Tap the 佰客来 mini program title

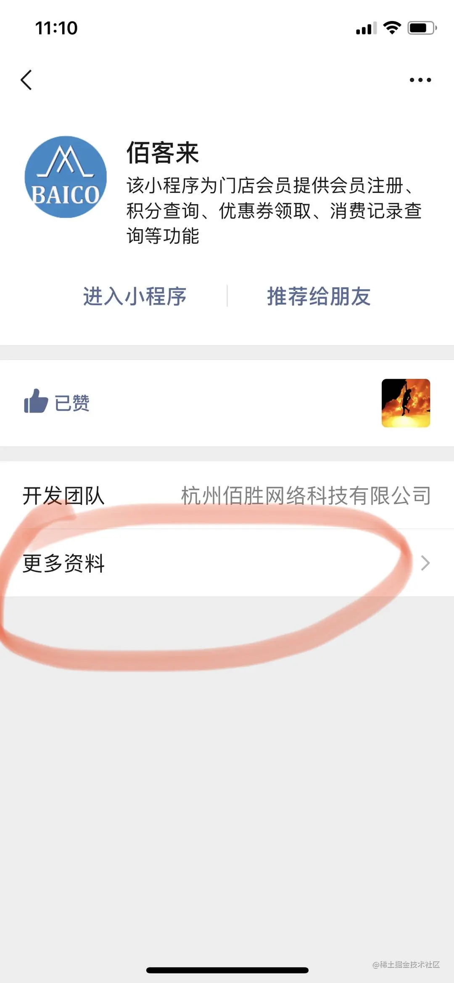pos(162,153)
